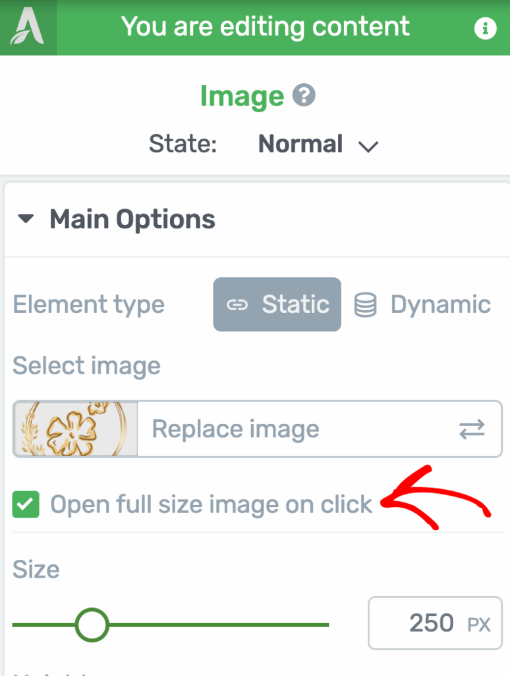Click the info icon in green header
510x676 pixels.
coord(485,28)
